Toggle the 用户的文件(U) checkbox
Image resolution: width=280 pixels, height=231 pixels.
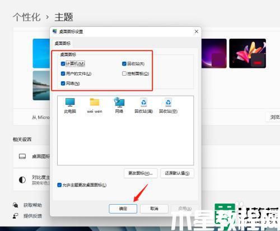click(63, 73)
